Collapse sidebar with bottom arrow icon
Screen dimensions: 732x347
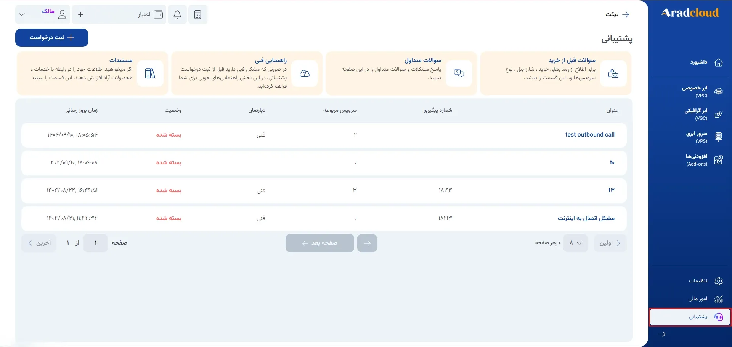(x=662, y=334)
